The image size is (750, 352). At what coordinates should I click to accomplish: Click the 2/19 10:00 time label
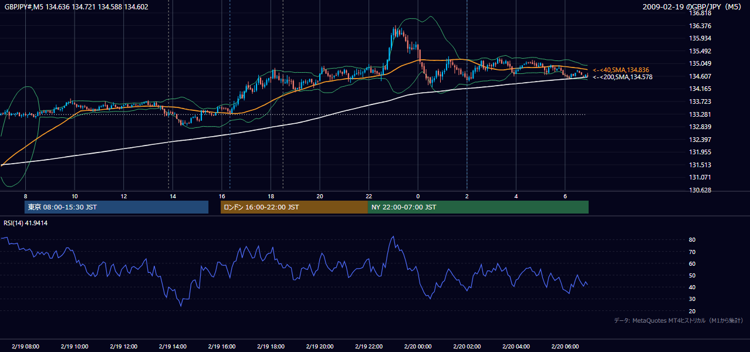click(x=75, y=346)
